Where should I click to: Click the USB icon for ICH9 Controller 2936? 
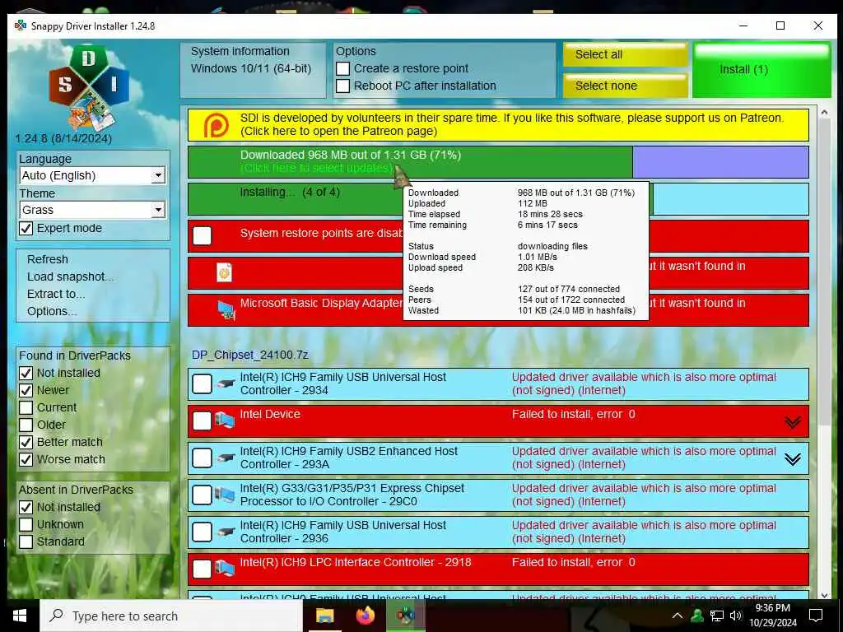226,532
